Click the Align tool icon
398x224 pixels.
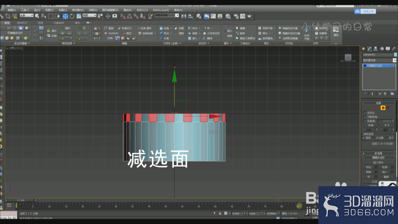click(191, 16)
